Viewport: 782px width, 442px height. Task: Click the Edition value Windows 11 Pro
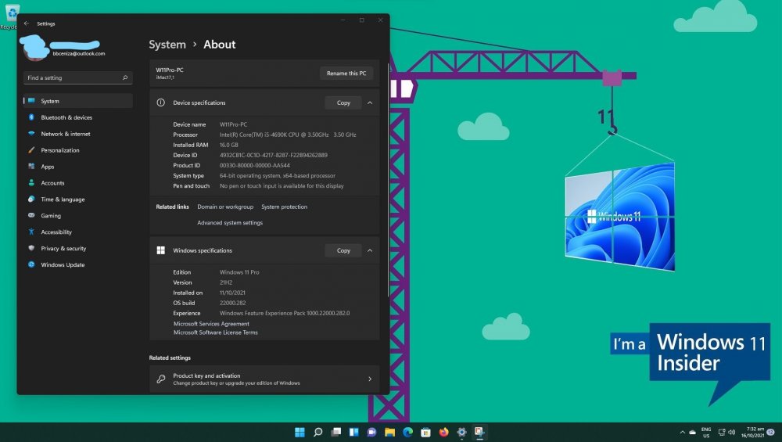[239, 272]
